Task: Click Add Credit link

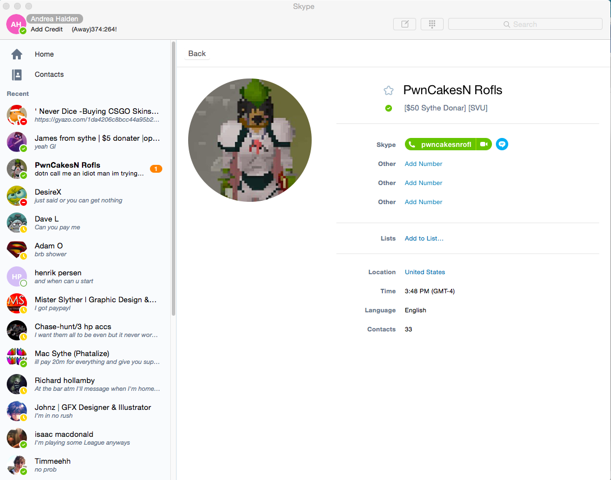Action: point(47,29)
